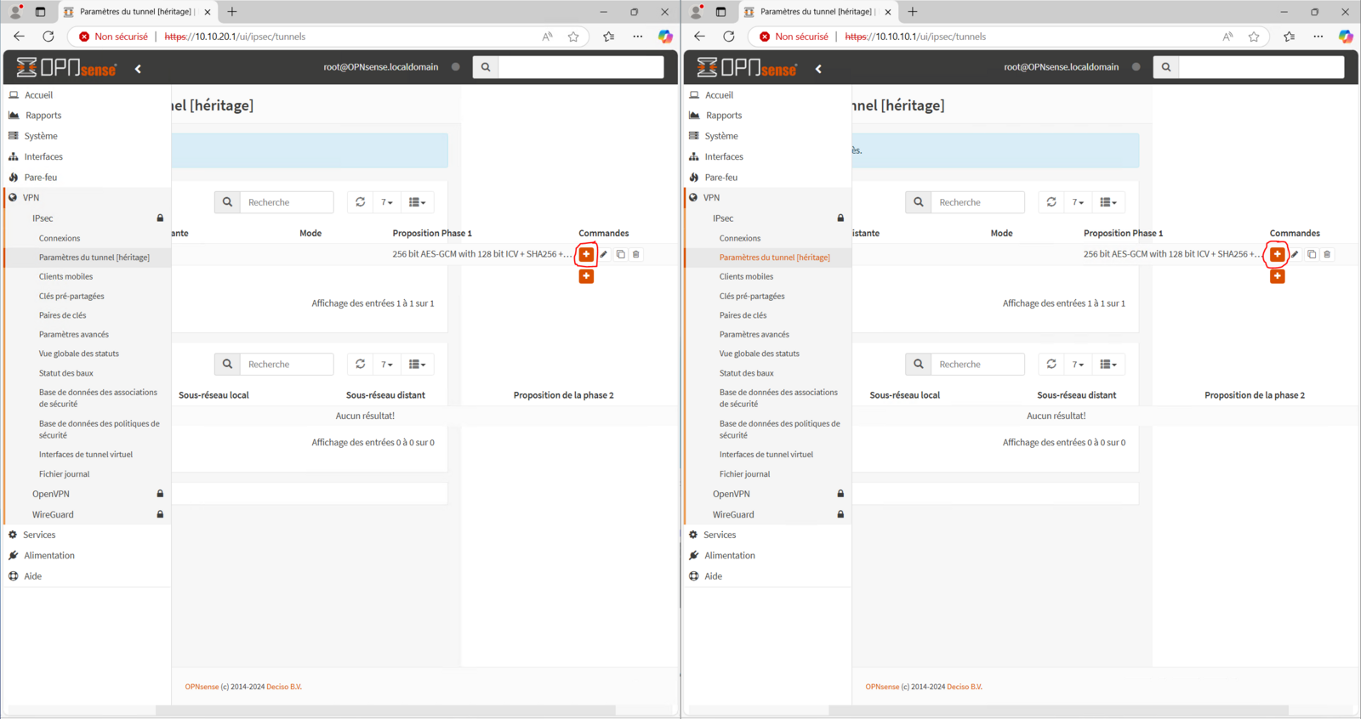Image resolution: width=1361 pixels, height=719 pixels.
Task: Clone the phase 1 entry on 10.10.10.1 window
Action: pyautogui.click(x=1312, y=254)
